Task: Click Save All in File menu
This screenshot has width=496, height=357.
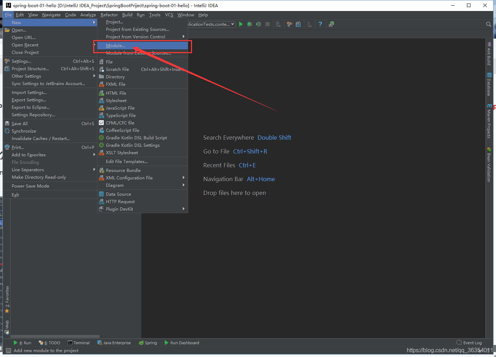Action: click(50, 124)
